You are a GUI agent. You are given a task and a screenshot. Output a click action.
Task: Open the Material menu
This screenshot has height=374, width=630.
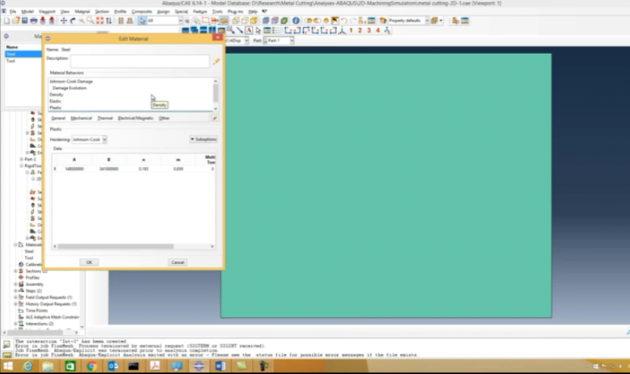tap(83, 12)
